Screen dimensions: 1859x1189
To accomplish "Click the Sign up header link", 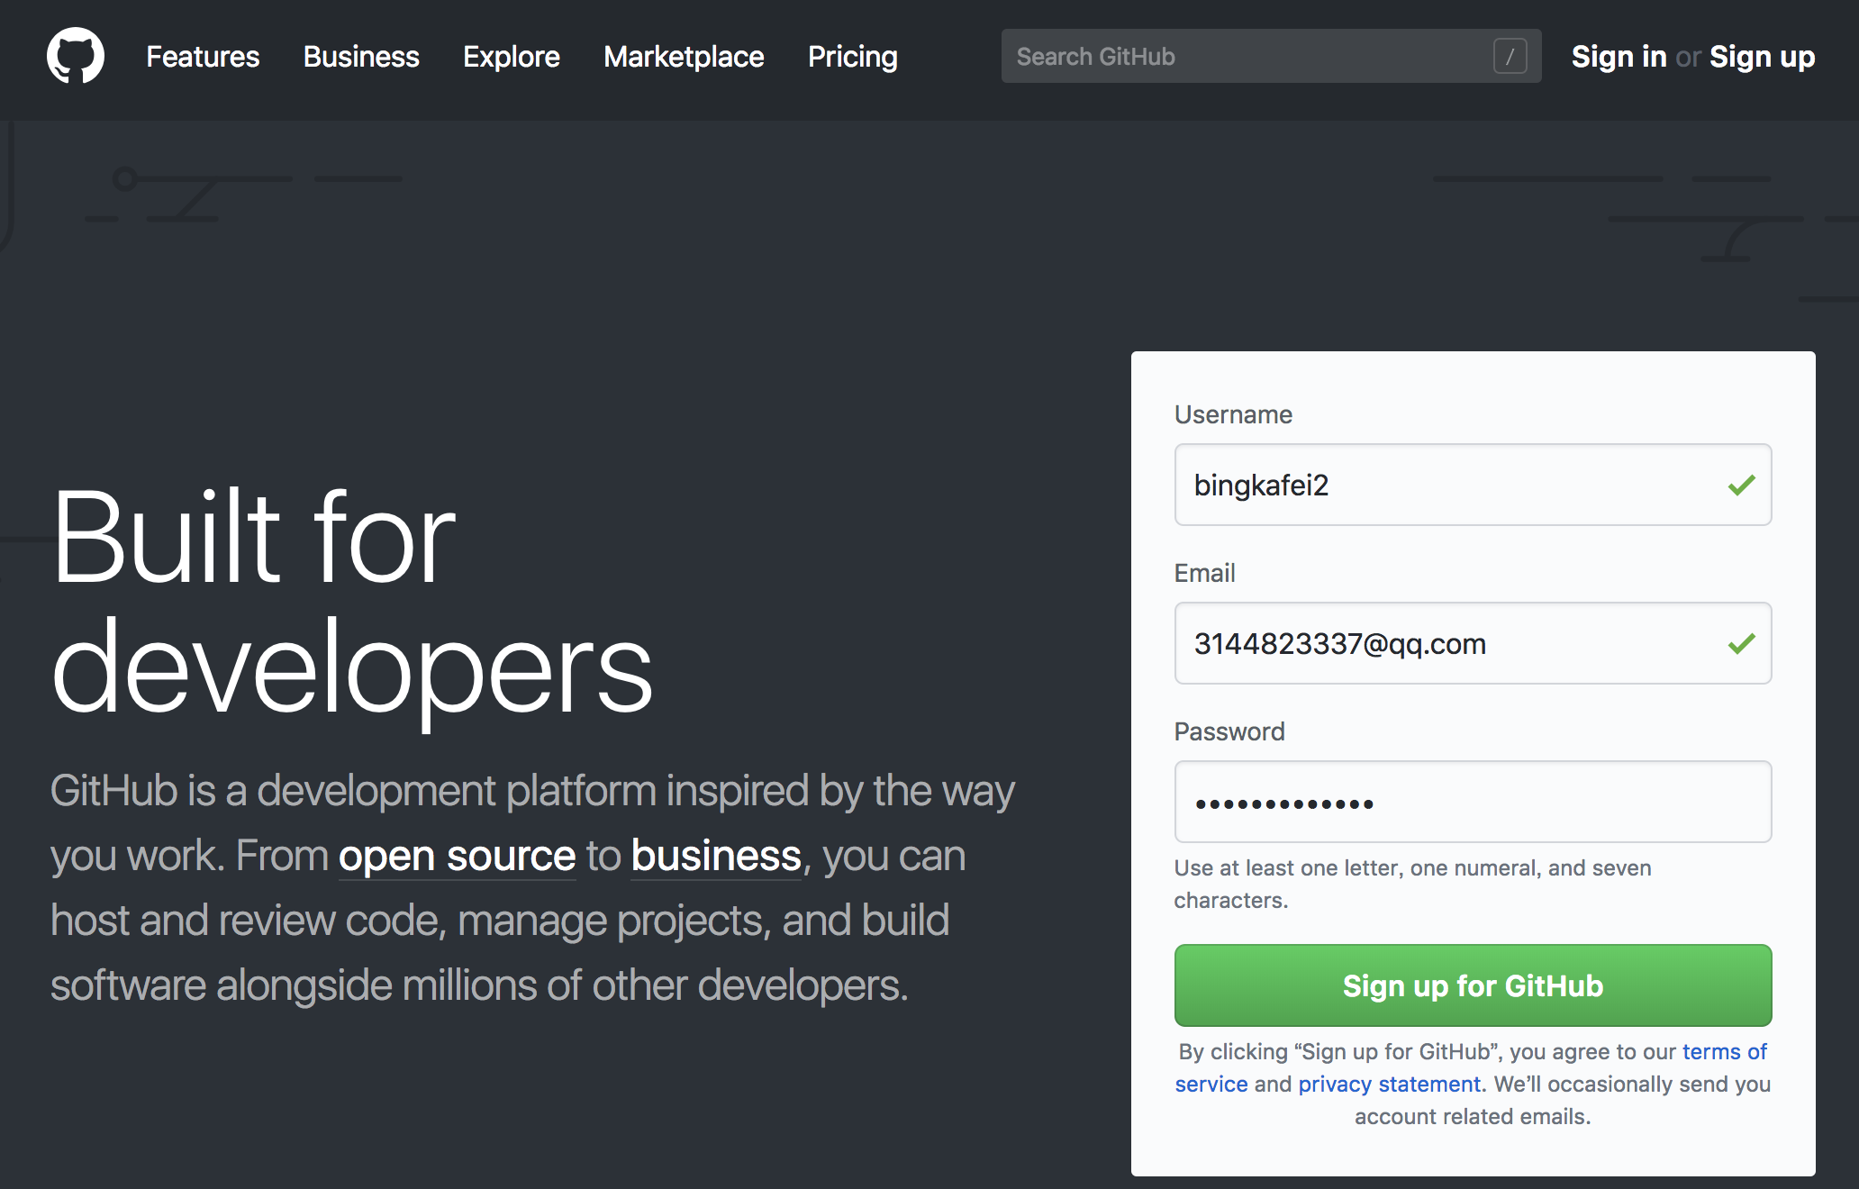I will pos(1762,57).
